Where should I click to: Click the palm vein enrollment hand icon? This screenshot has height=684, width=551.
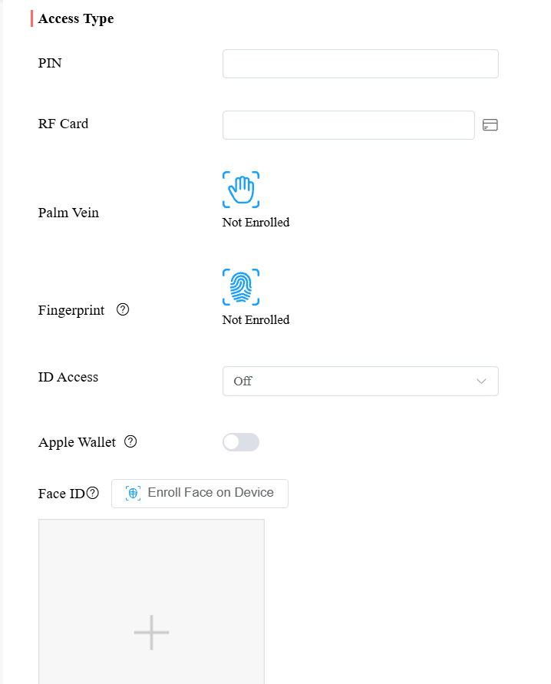click(x=241, y=190)
